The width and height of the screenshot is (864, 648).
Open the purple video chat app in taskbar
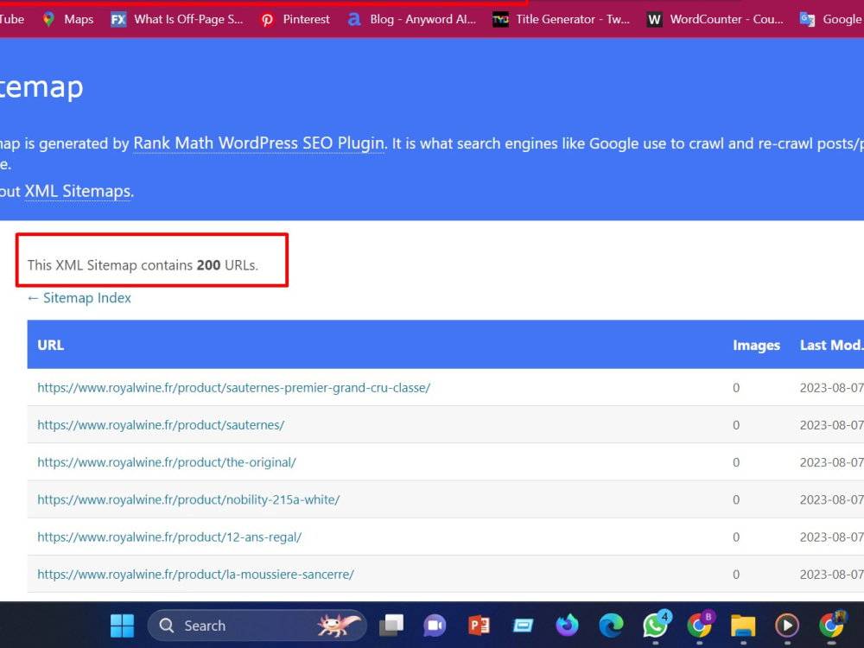tap(435, 626)
